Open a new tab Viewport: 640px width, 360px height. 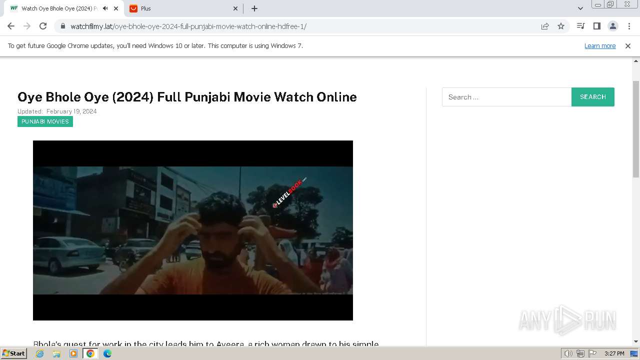click(x=254, y=8)
